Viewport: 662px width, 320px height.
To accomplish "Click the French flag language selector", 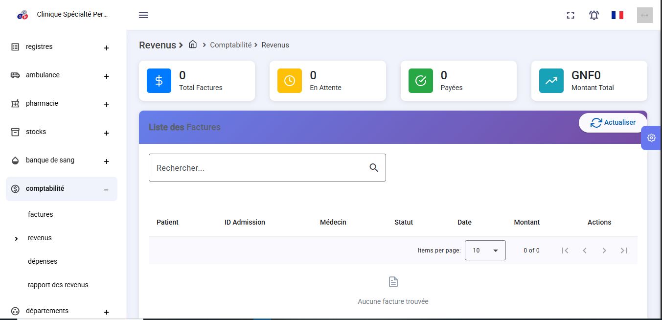I will coord(617,15).
